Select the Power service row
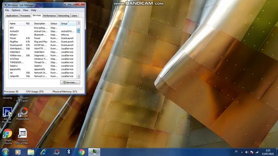The width and height of the screenshot is (278, 156). [x=43, y=38]
